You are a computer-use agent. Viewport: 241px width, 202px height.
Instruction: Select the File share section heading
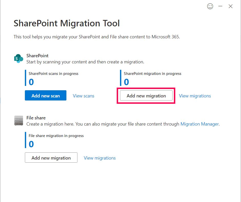click(36, 118)
